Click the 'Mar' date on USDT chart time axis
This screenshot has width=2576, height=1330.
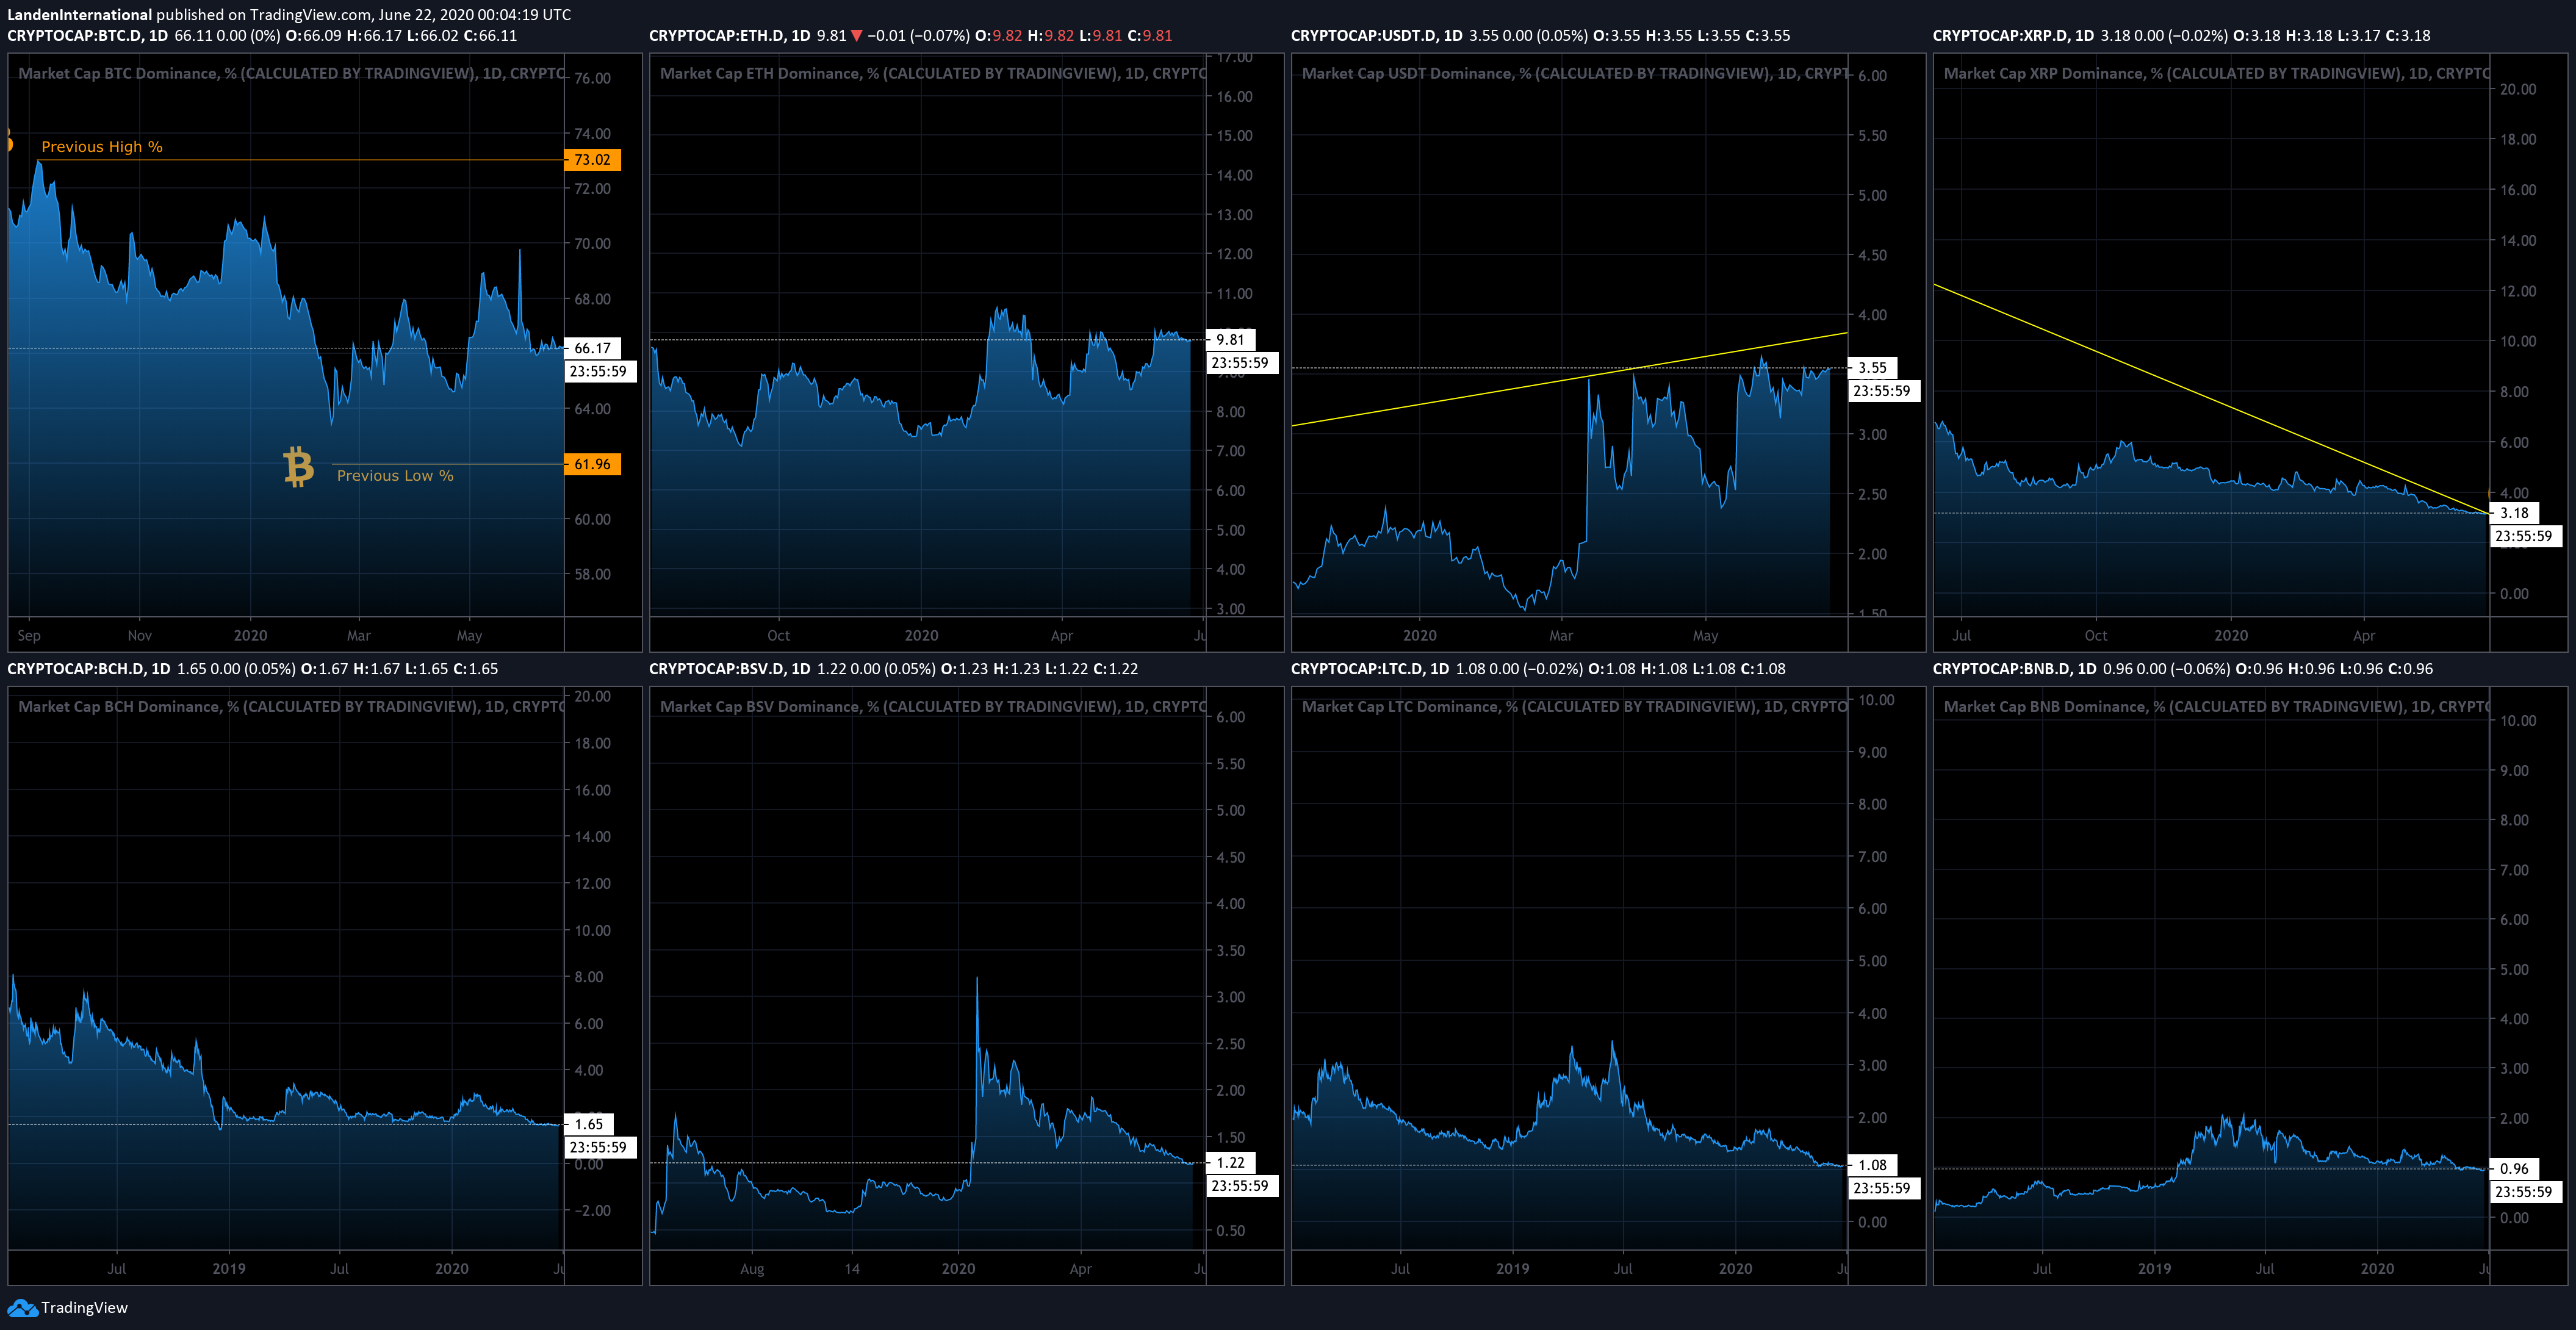(1561, 636)
